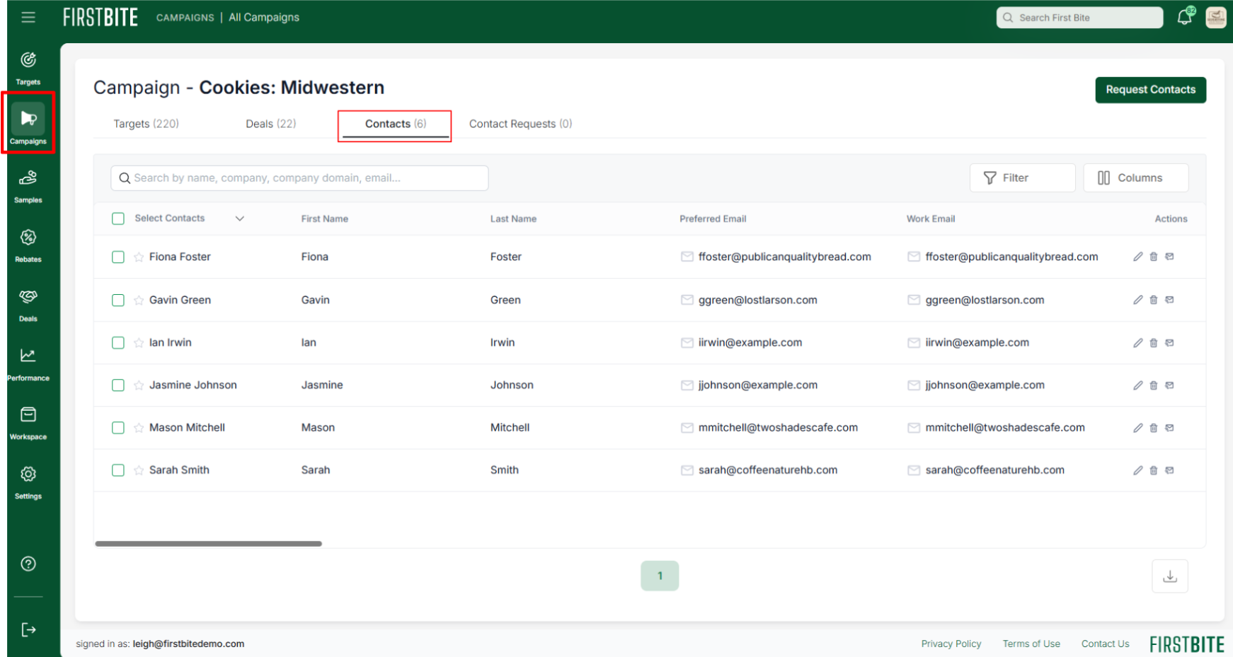The height and width of the screenshot is (657, 1233).
Task: Open the help question mark icon
Action: click(28, 564)
